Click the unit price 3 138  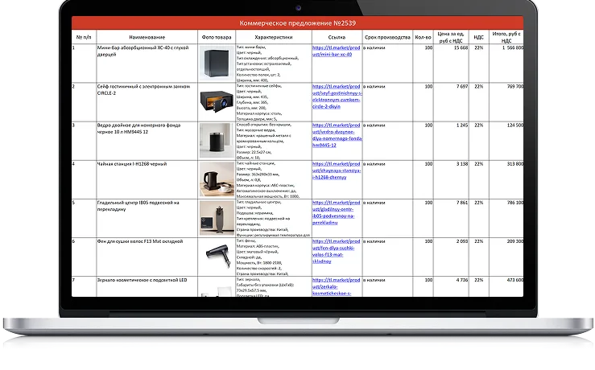click(x=462, y=164)
